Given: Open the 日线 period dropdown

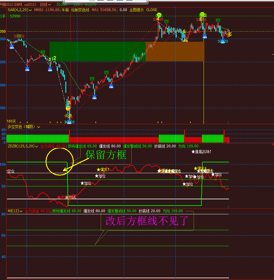Looking at the screenshot, I should (46, 5).
